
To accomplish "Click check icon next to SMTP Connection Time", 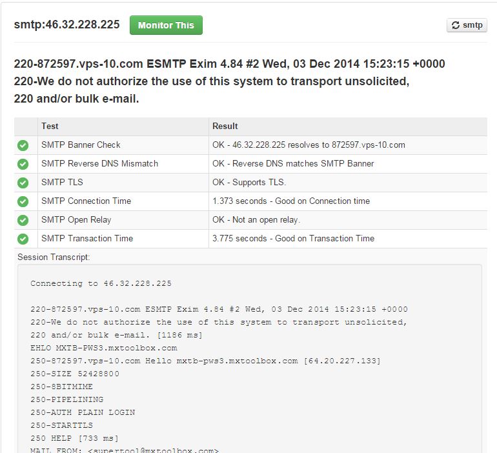I will click(x=23, y=201).
